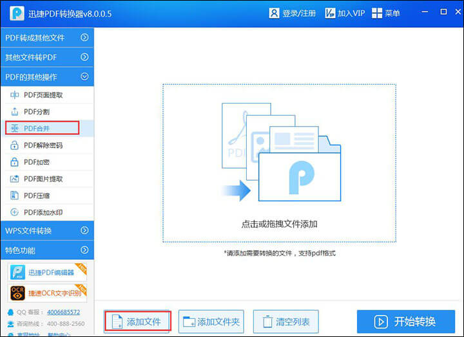Click the PDF合并 icon
The height and width of the screenshot is (337, 464).
pos(14,128)
